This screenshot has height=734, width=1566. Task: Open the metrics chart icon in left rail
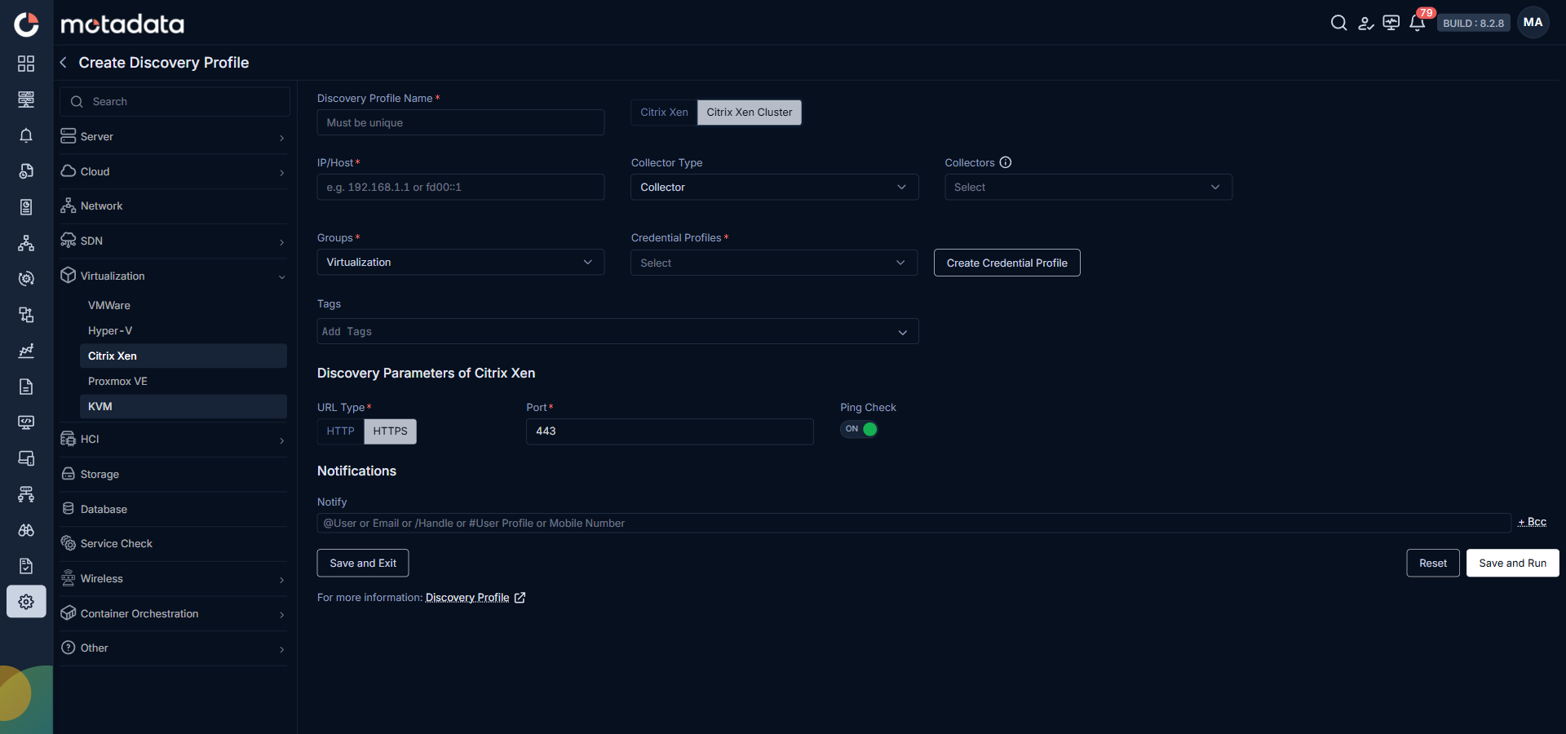click(26, 351)
